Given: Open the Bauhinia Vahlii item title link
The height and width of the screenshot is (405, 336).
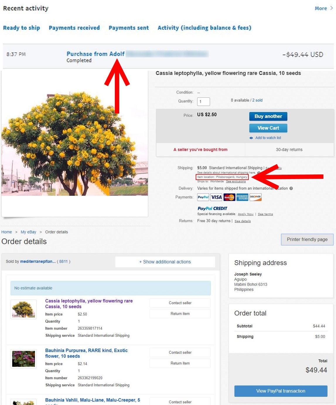Looking at the screenshot, I should click(x=93, y=401).
